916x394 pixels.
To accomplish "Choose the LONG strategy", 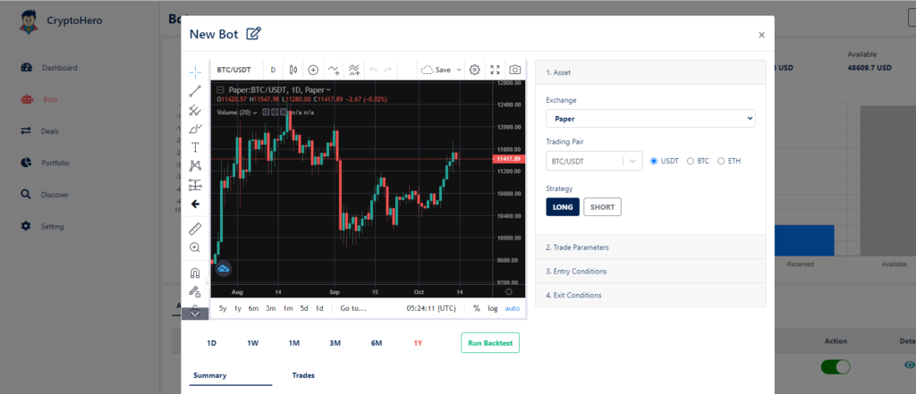I will [563, 206].
